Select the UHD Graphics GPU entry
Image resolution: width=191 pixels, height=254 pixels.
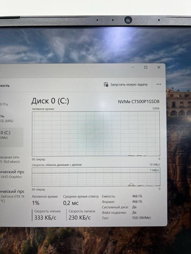click(12, 174)
